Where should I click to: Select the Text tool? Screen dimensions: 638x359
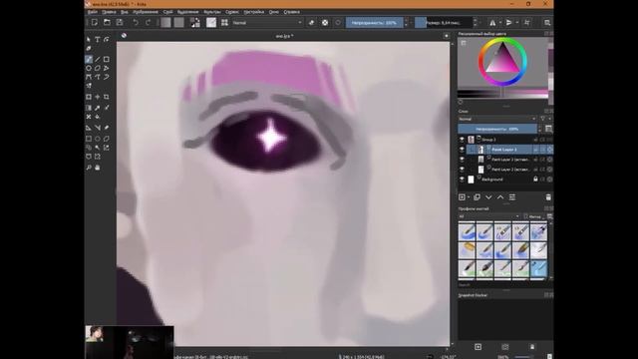pyautogui.click(x=98, y=40)
